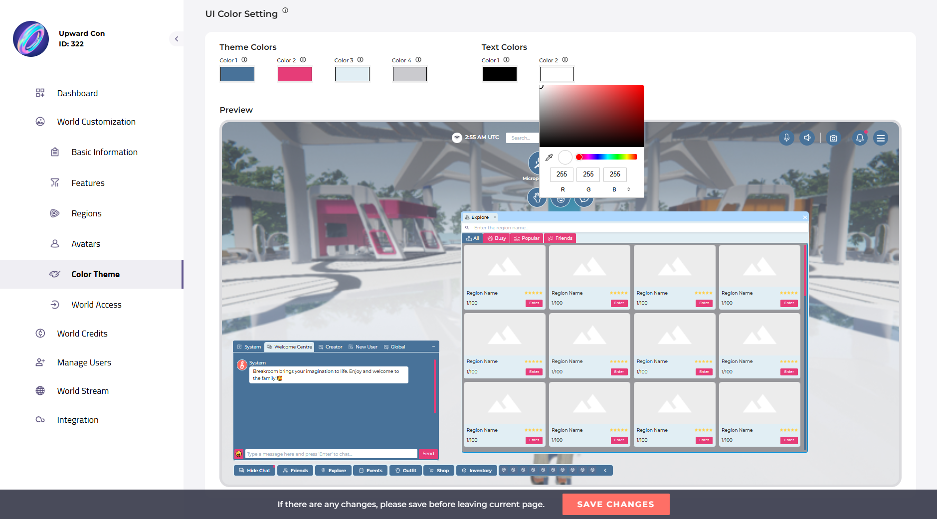
Task: Activate the eyedropper tool in color picker
Action: coord(549,157)
